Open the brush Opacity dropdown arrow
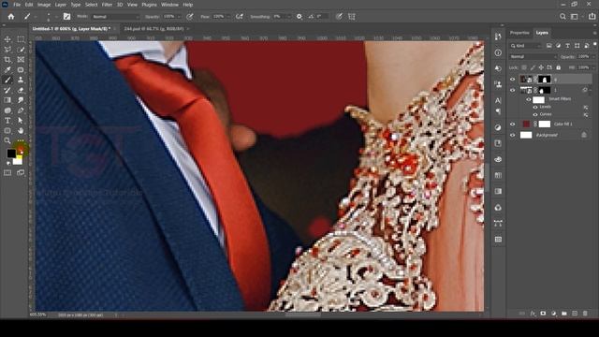The width and height of the screenshot is (599, 337). click(179, 17)
